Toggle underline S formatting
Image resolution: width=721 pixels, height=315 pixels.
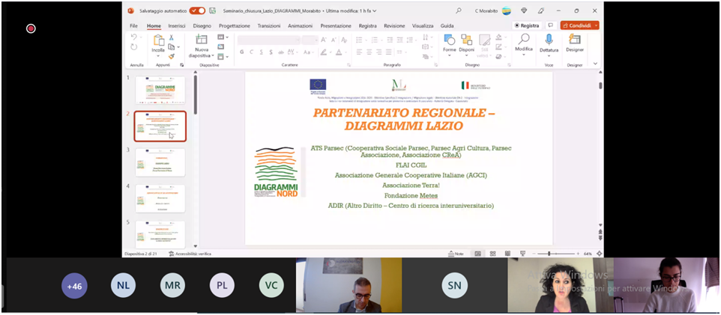point(261,52)
